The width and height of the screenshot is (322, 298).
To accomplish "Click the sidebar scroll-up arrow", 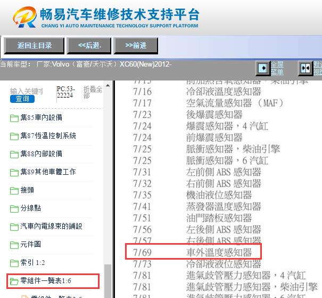I will (x=108, y=85).
